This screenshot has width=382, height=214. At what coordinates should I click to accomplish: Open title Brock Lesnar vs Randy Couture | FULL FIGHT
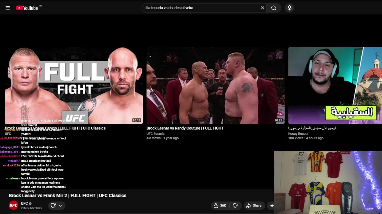pyautogui.click(x=185, y=128)
